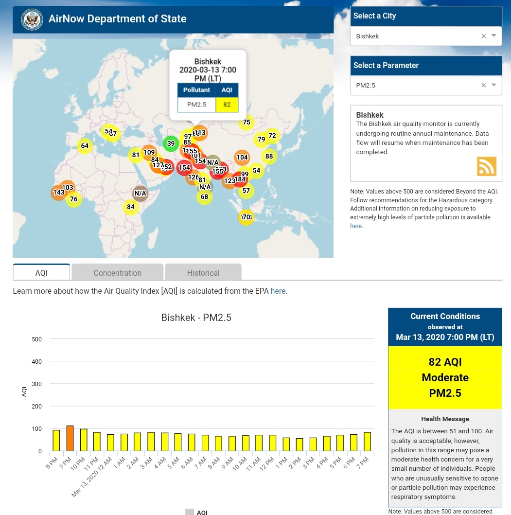
Task: Clear the Bishkek city selection
Action: coord(483,36)
